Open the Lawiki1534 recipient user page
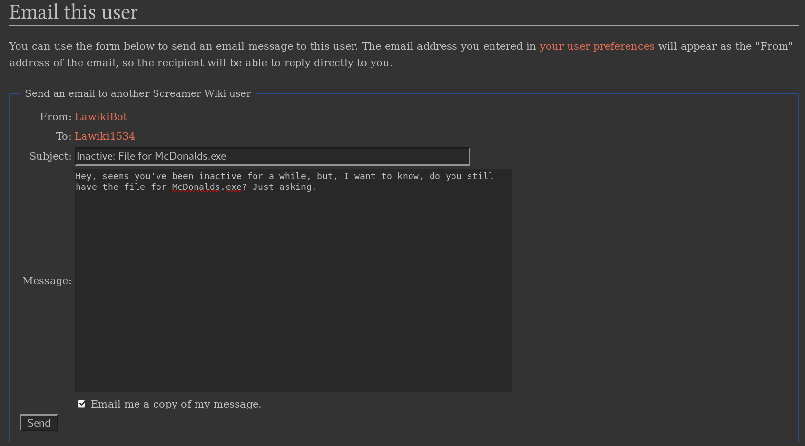The height and width of the screenshot is (446, 805). (105, 136)
